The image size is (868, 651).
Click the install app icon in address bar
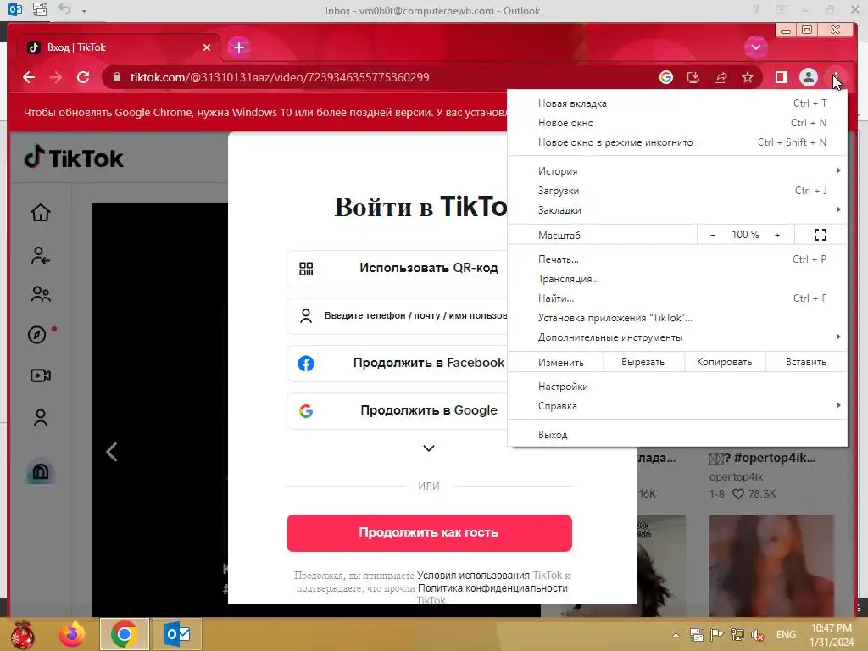[693, 77]
